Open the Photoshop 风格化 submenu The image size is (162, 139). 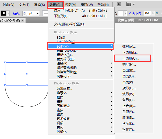(81, 132)
